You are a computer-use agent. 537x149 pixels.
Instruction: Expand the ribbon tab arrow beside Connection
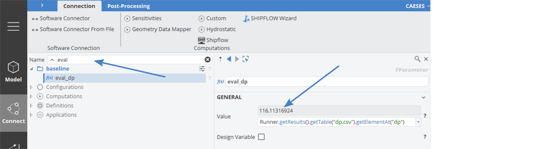42,5
